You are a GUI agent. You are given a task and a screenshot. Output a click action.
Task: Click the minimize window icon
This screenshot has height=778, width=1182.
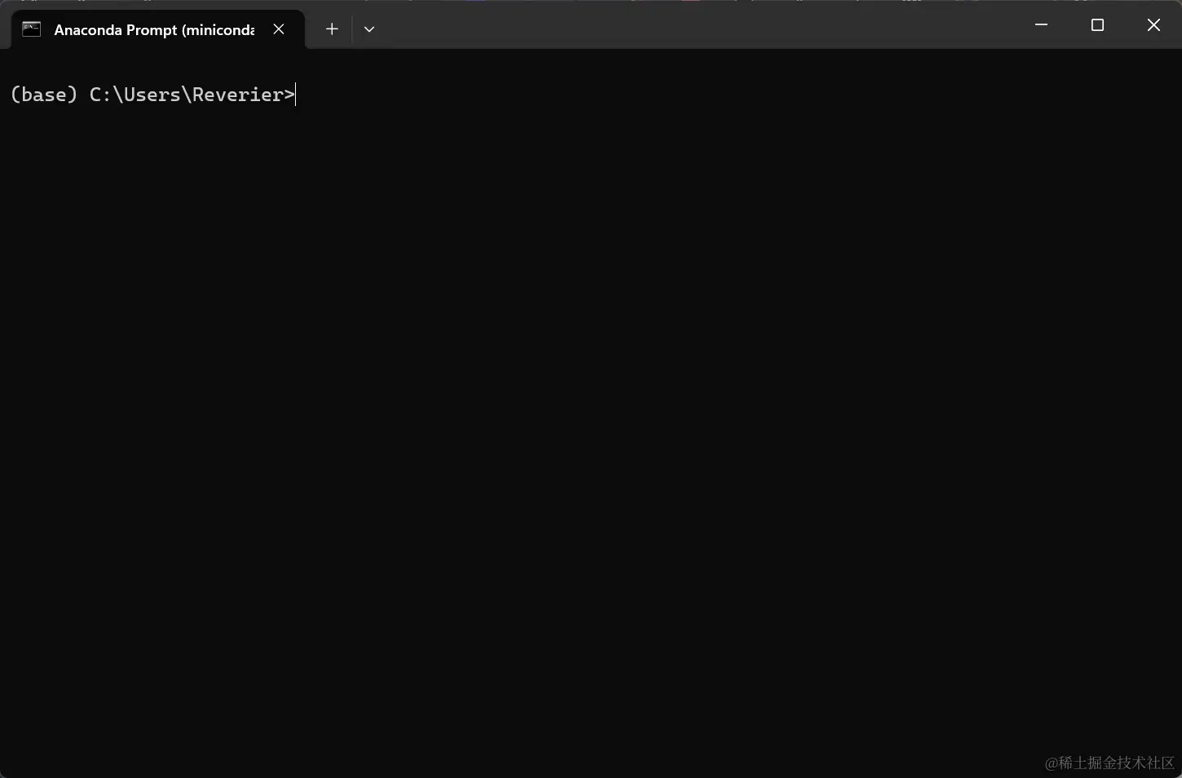click(1040, 24)
